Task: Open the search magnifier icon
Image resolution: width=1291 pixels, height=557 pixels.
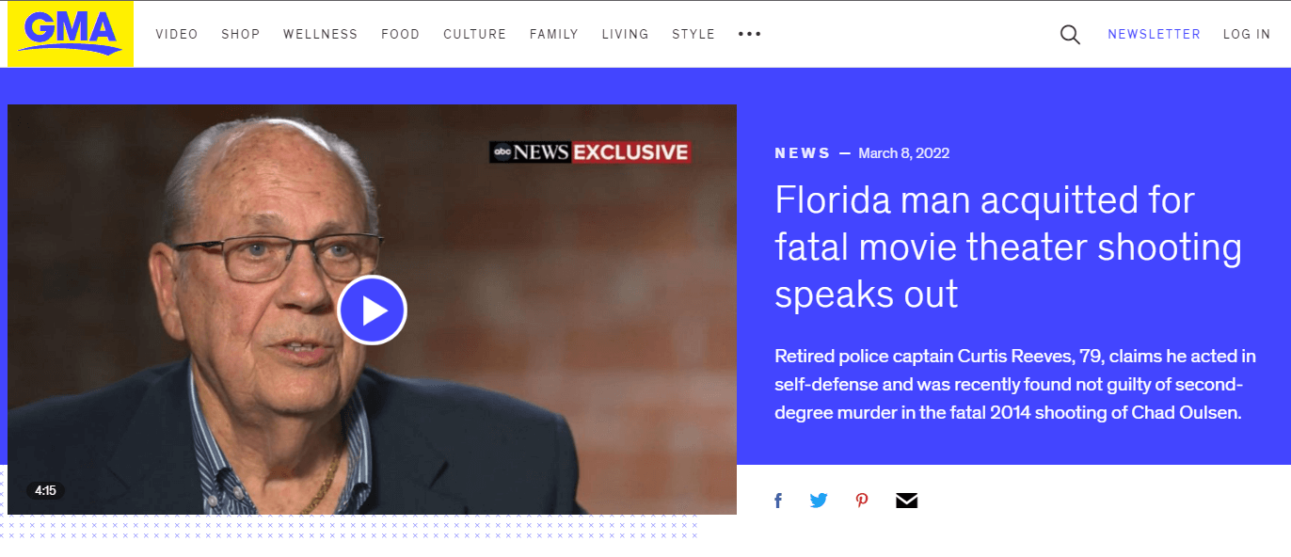Action: [1070, 35]
